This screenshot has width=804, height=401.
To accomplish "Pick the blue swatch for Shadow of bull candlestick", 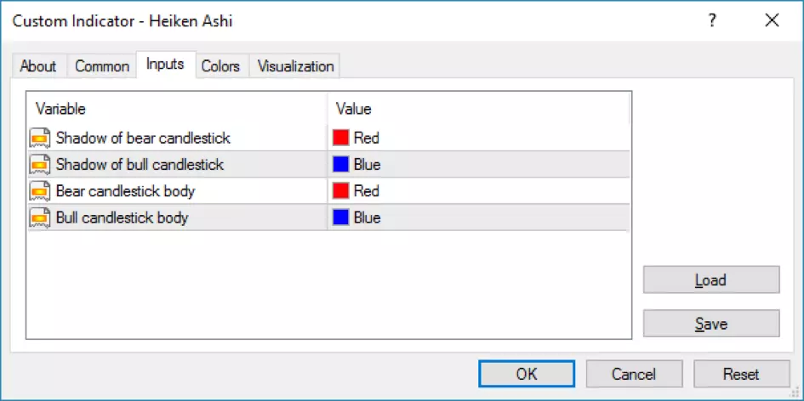I will tap(340, 165).
